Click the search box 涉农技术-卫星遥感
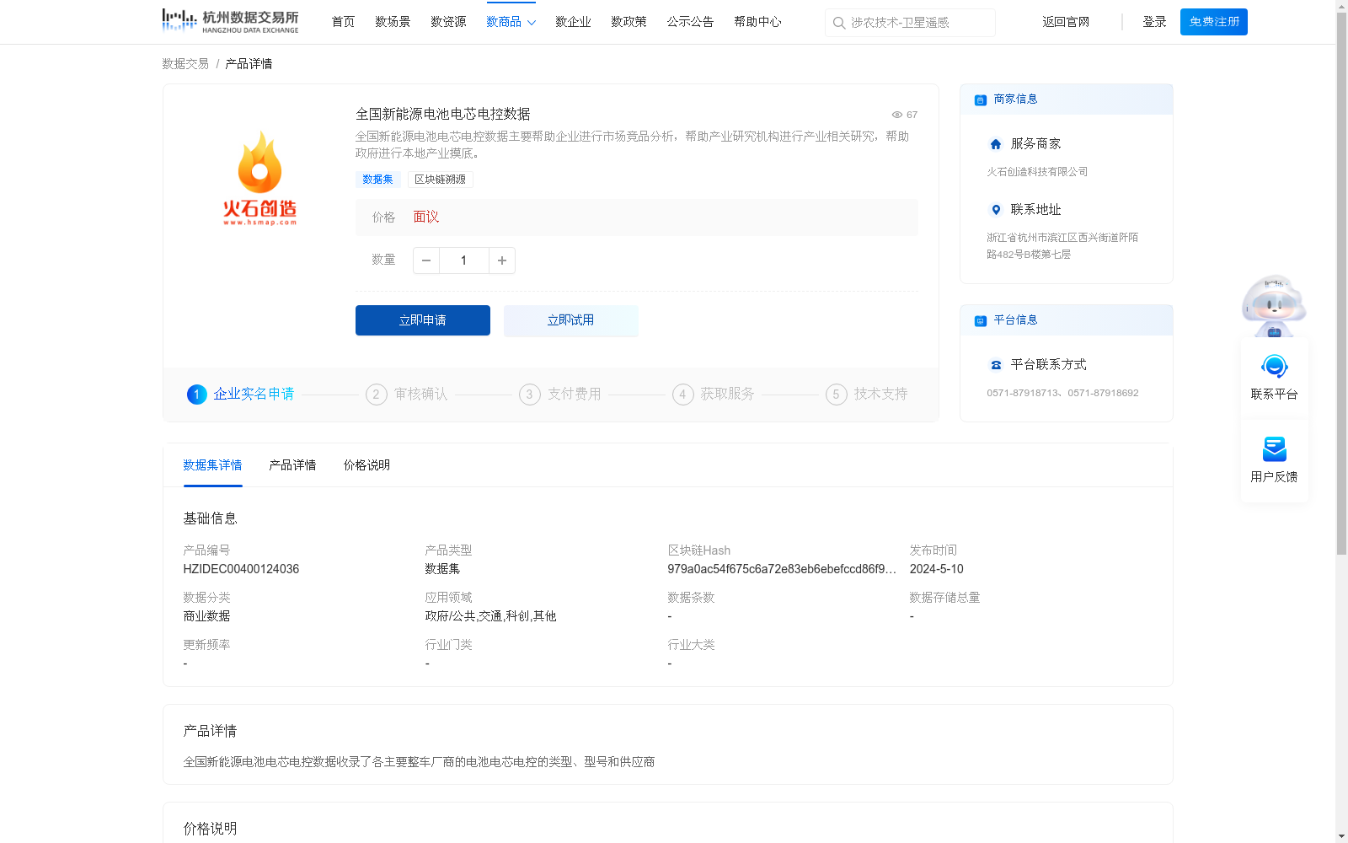Image resolution: width=1348 pixels, height=843 pixels. 910,23
